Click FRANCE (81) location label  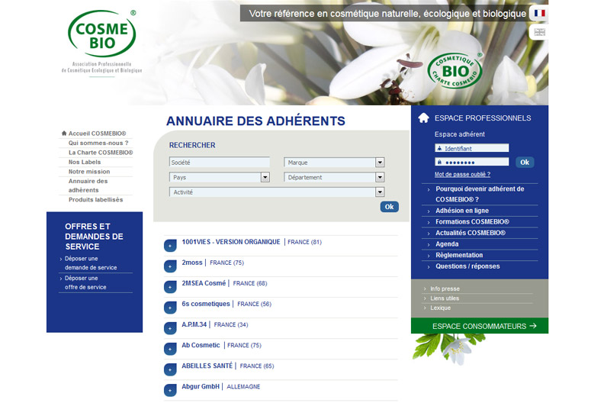[304, 242]
